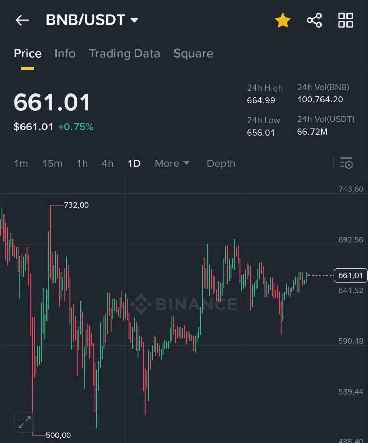The height and width of the screenshot is (443, 368).
Task: Click the 590,48 price axis label
Action: coord(351,341)
